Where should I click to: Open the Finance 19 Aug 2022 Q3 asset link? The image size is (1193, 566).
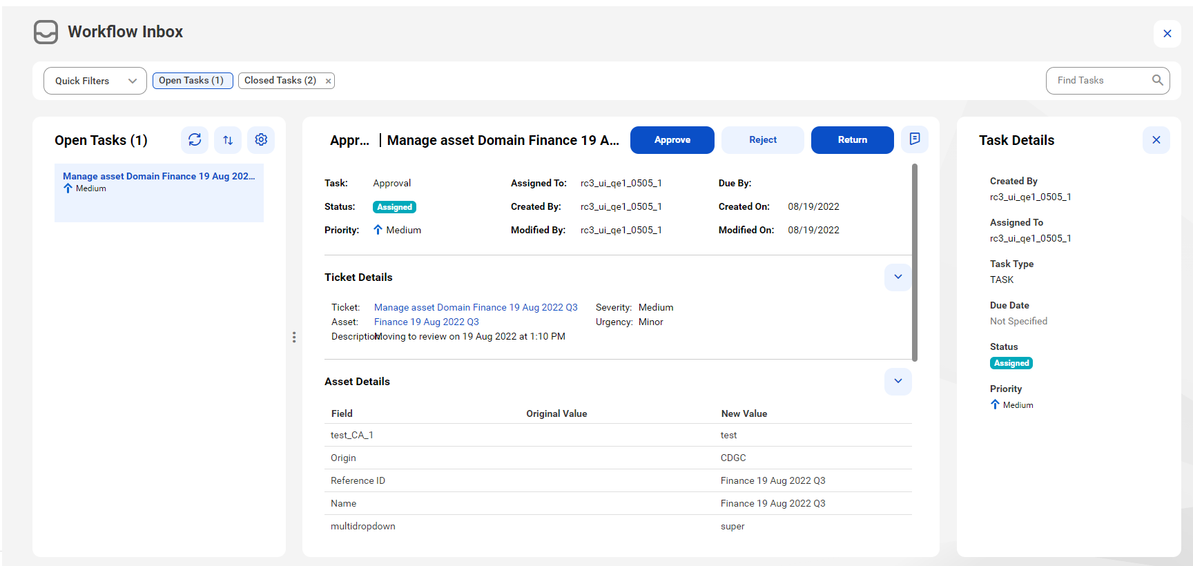click(427, 322)
